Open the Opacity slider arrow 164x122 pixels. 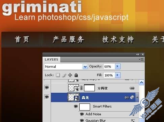click(118, 66)
